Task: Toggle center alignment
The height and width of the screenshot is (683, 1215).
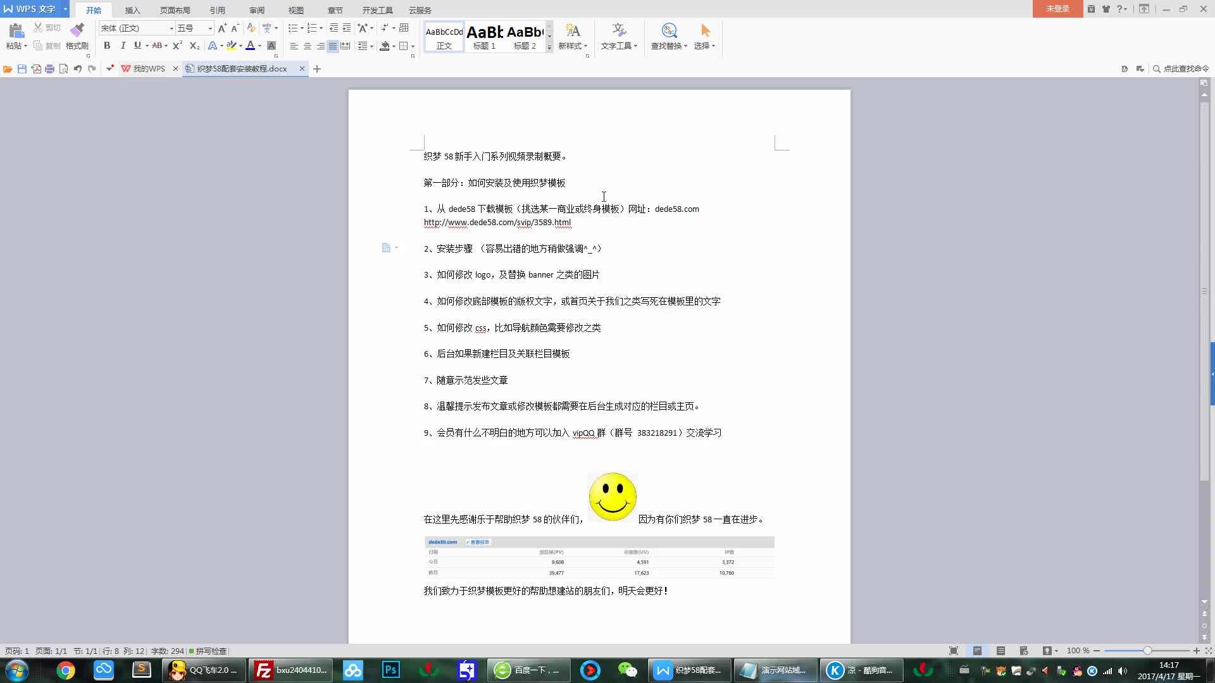Action: [x=308, y=46]
